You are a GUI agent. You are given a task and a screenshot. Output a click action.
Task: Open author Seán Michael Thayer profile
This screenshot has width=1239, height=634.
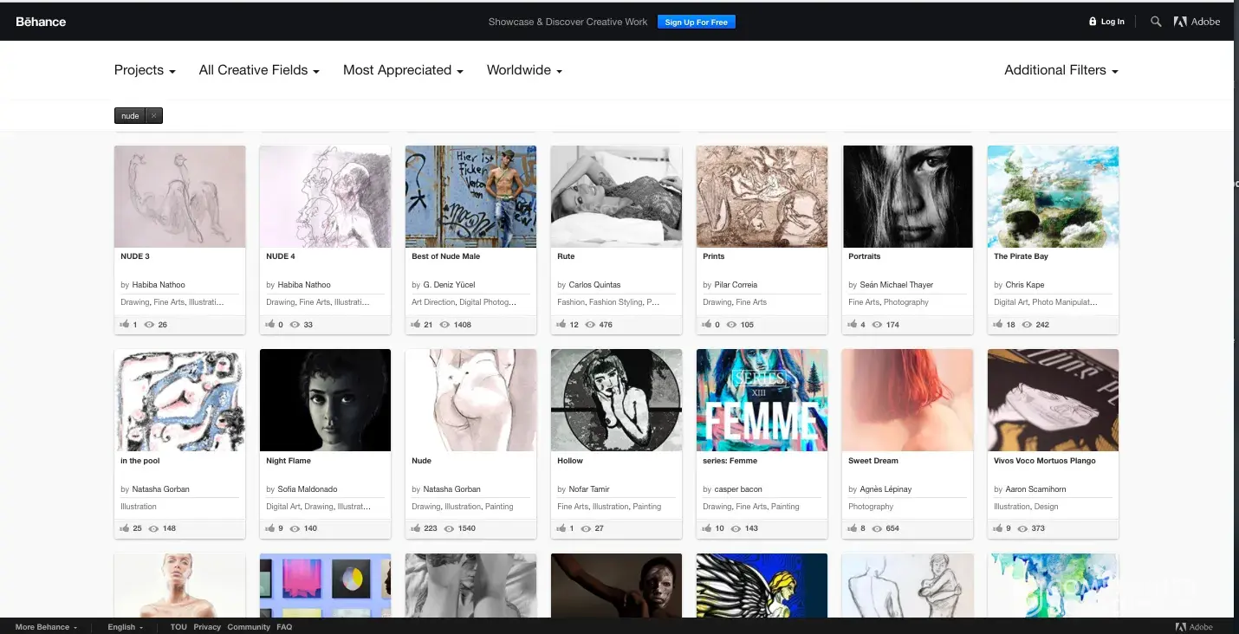pos(897,285)
